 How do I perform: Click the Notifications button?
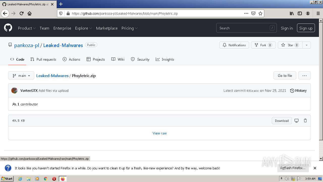234,45
